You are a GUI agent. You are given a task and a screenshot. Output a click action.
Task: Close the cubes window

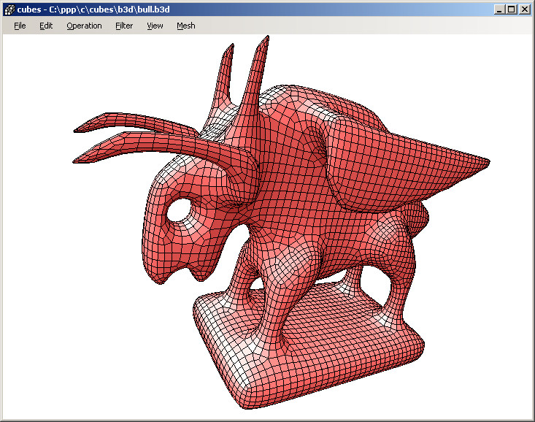524,9
